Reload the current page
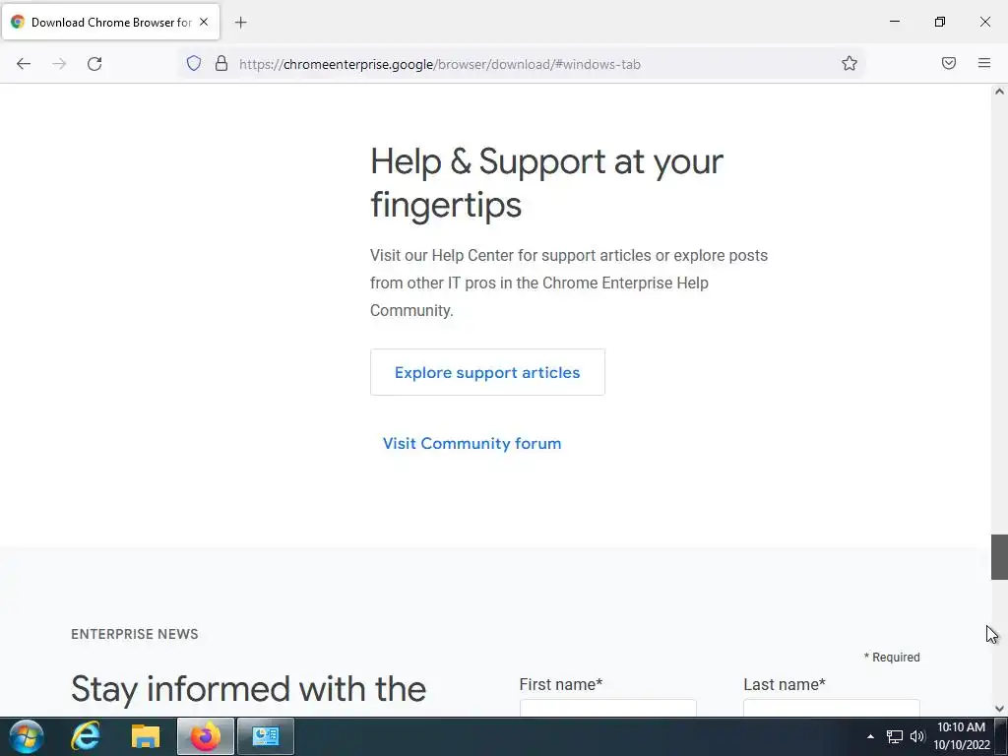The image size is (1008, 756). [x=94, y=64]
